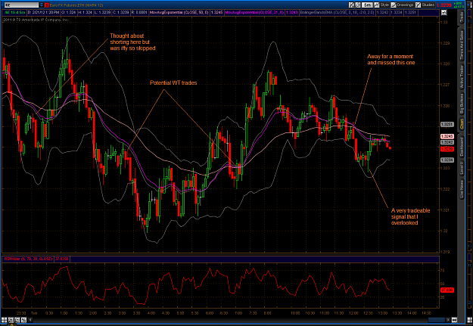Click the 'Thought about shorting here' note
This screenshot has width=473, height=326.
pyautogui.click(x=132, y=42)
